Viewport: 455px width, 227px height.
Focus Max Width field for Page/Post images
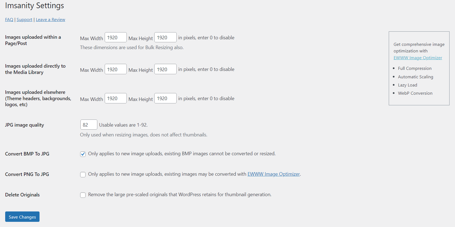coord(116,38)
